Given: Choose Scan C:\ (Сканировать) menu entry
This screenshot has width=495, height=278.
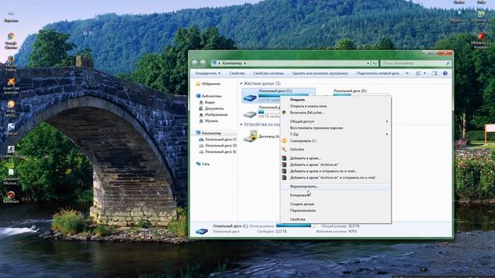Looking at the screenshot, I should click(x=336, y=141).
